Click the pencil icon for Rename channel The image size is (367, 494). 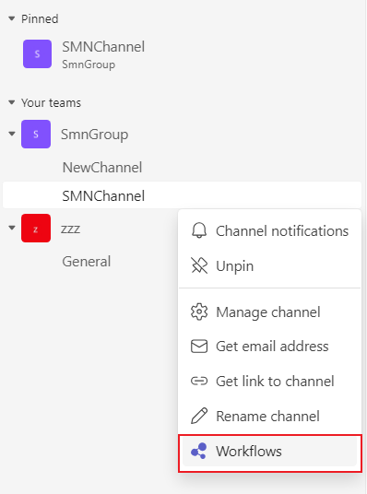(x=199, y=416)
